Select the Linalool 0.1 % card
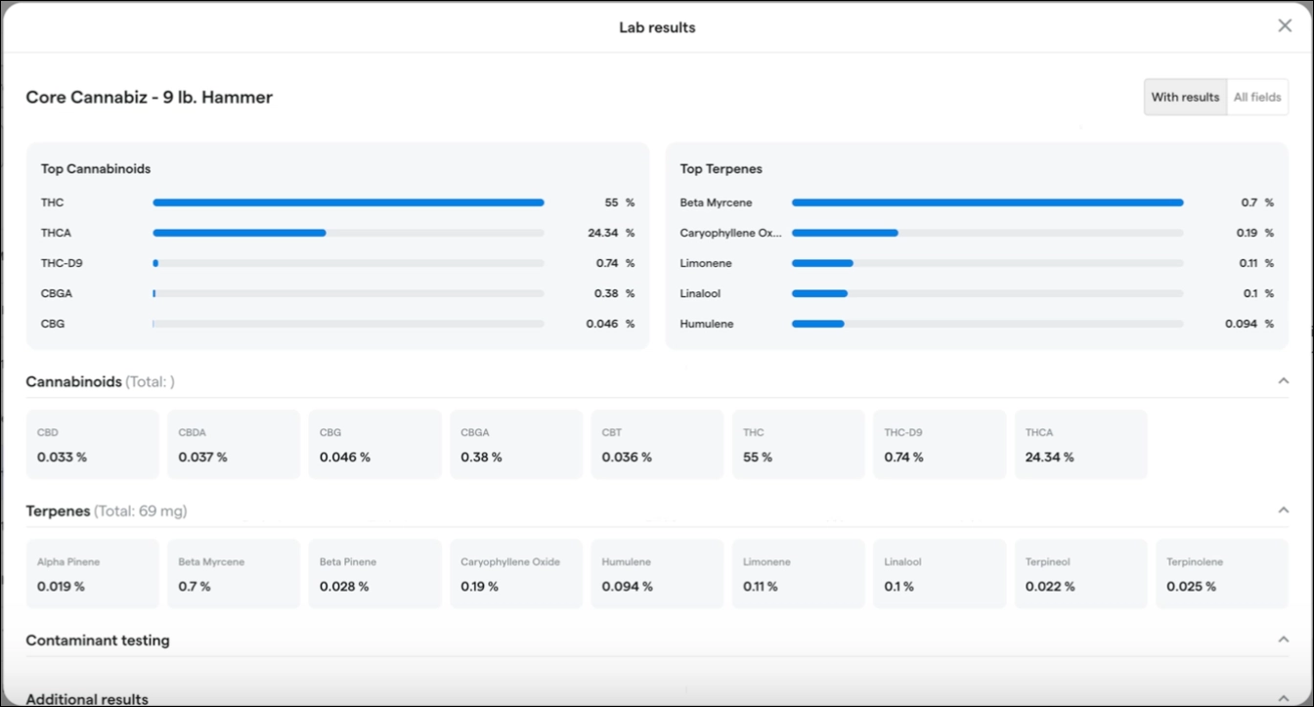Image resolution: width=1314 pixels, height=707 pixels. (x=940, y=574)
